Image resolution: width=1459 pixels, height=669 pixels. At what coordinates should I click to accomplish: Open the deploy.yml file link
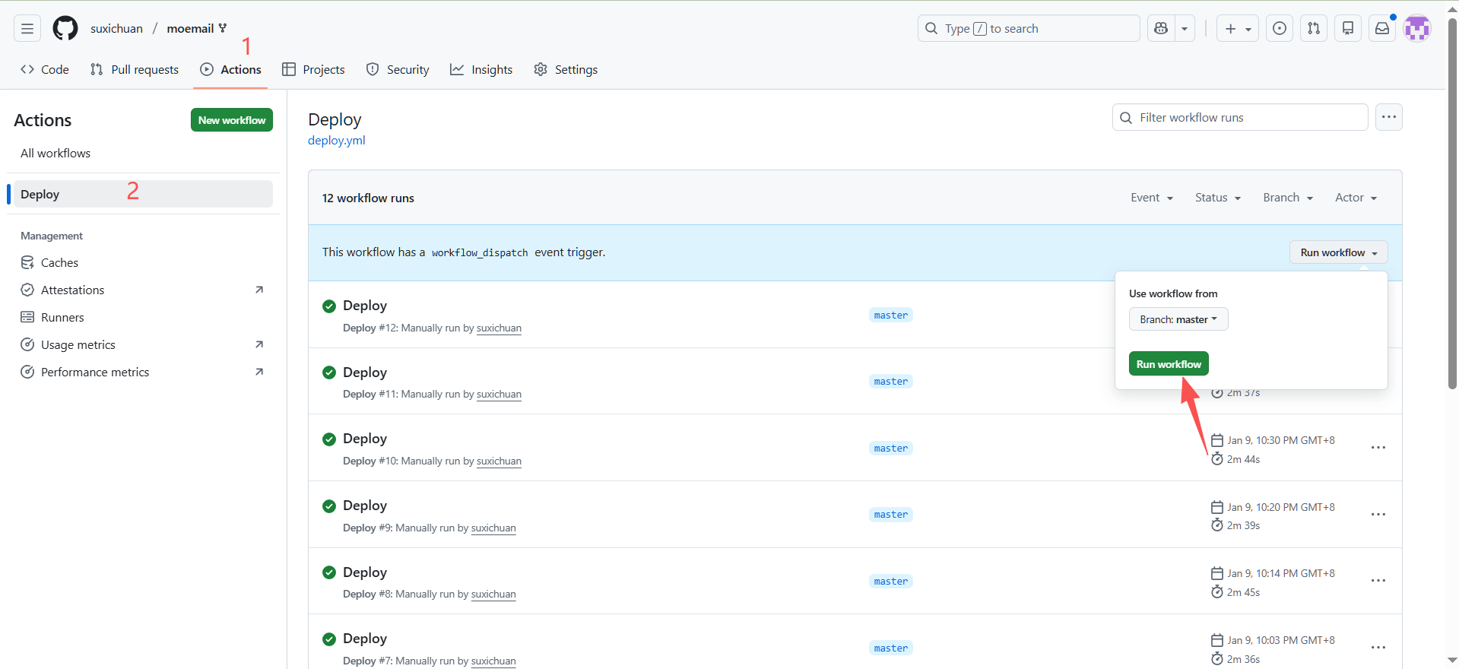[337, 141]
